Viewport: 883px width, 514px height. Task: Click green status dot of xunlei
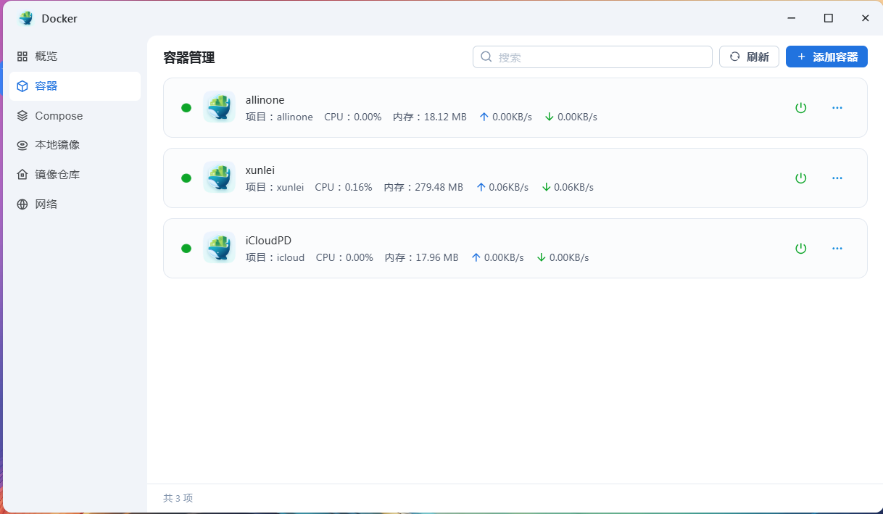pos(186,178)
